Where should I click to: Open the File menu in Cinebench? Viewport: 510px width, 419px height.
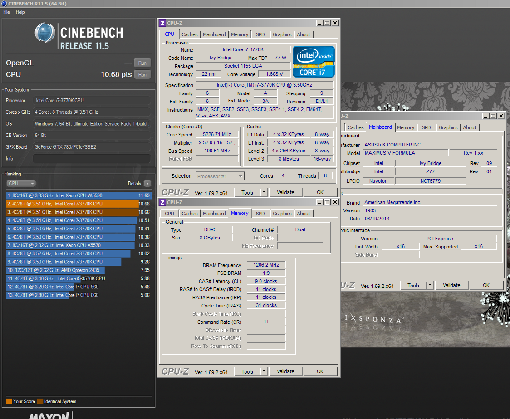(6, 12)
